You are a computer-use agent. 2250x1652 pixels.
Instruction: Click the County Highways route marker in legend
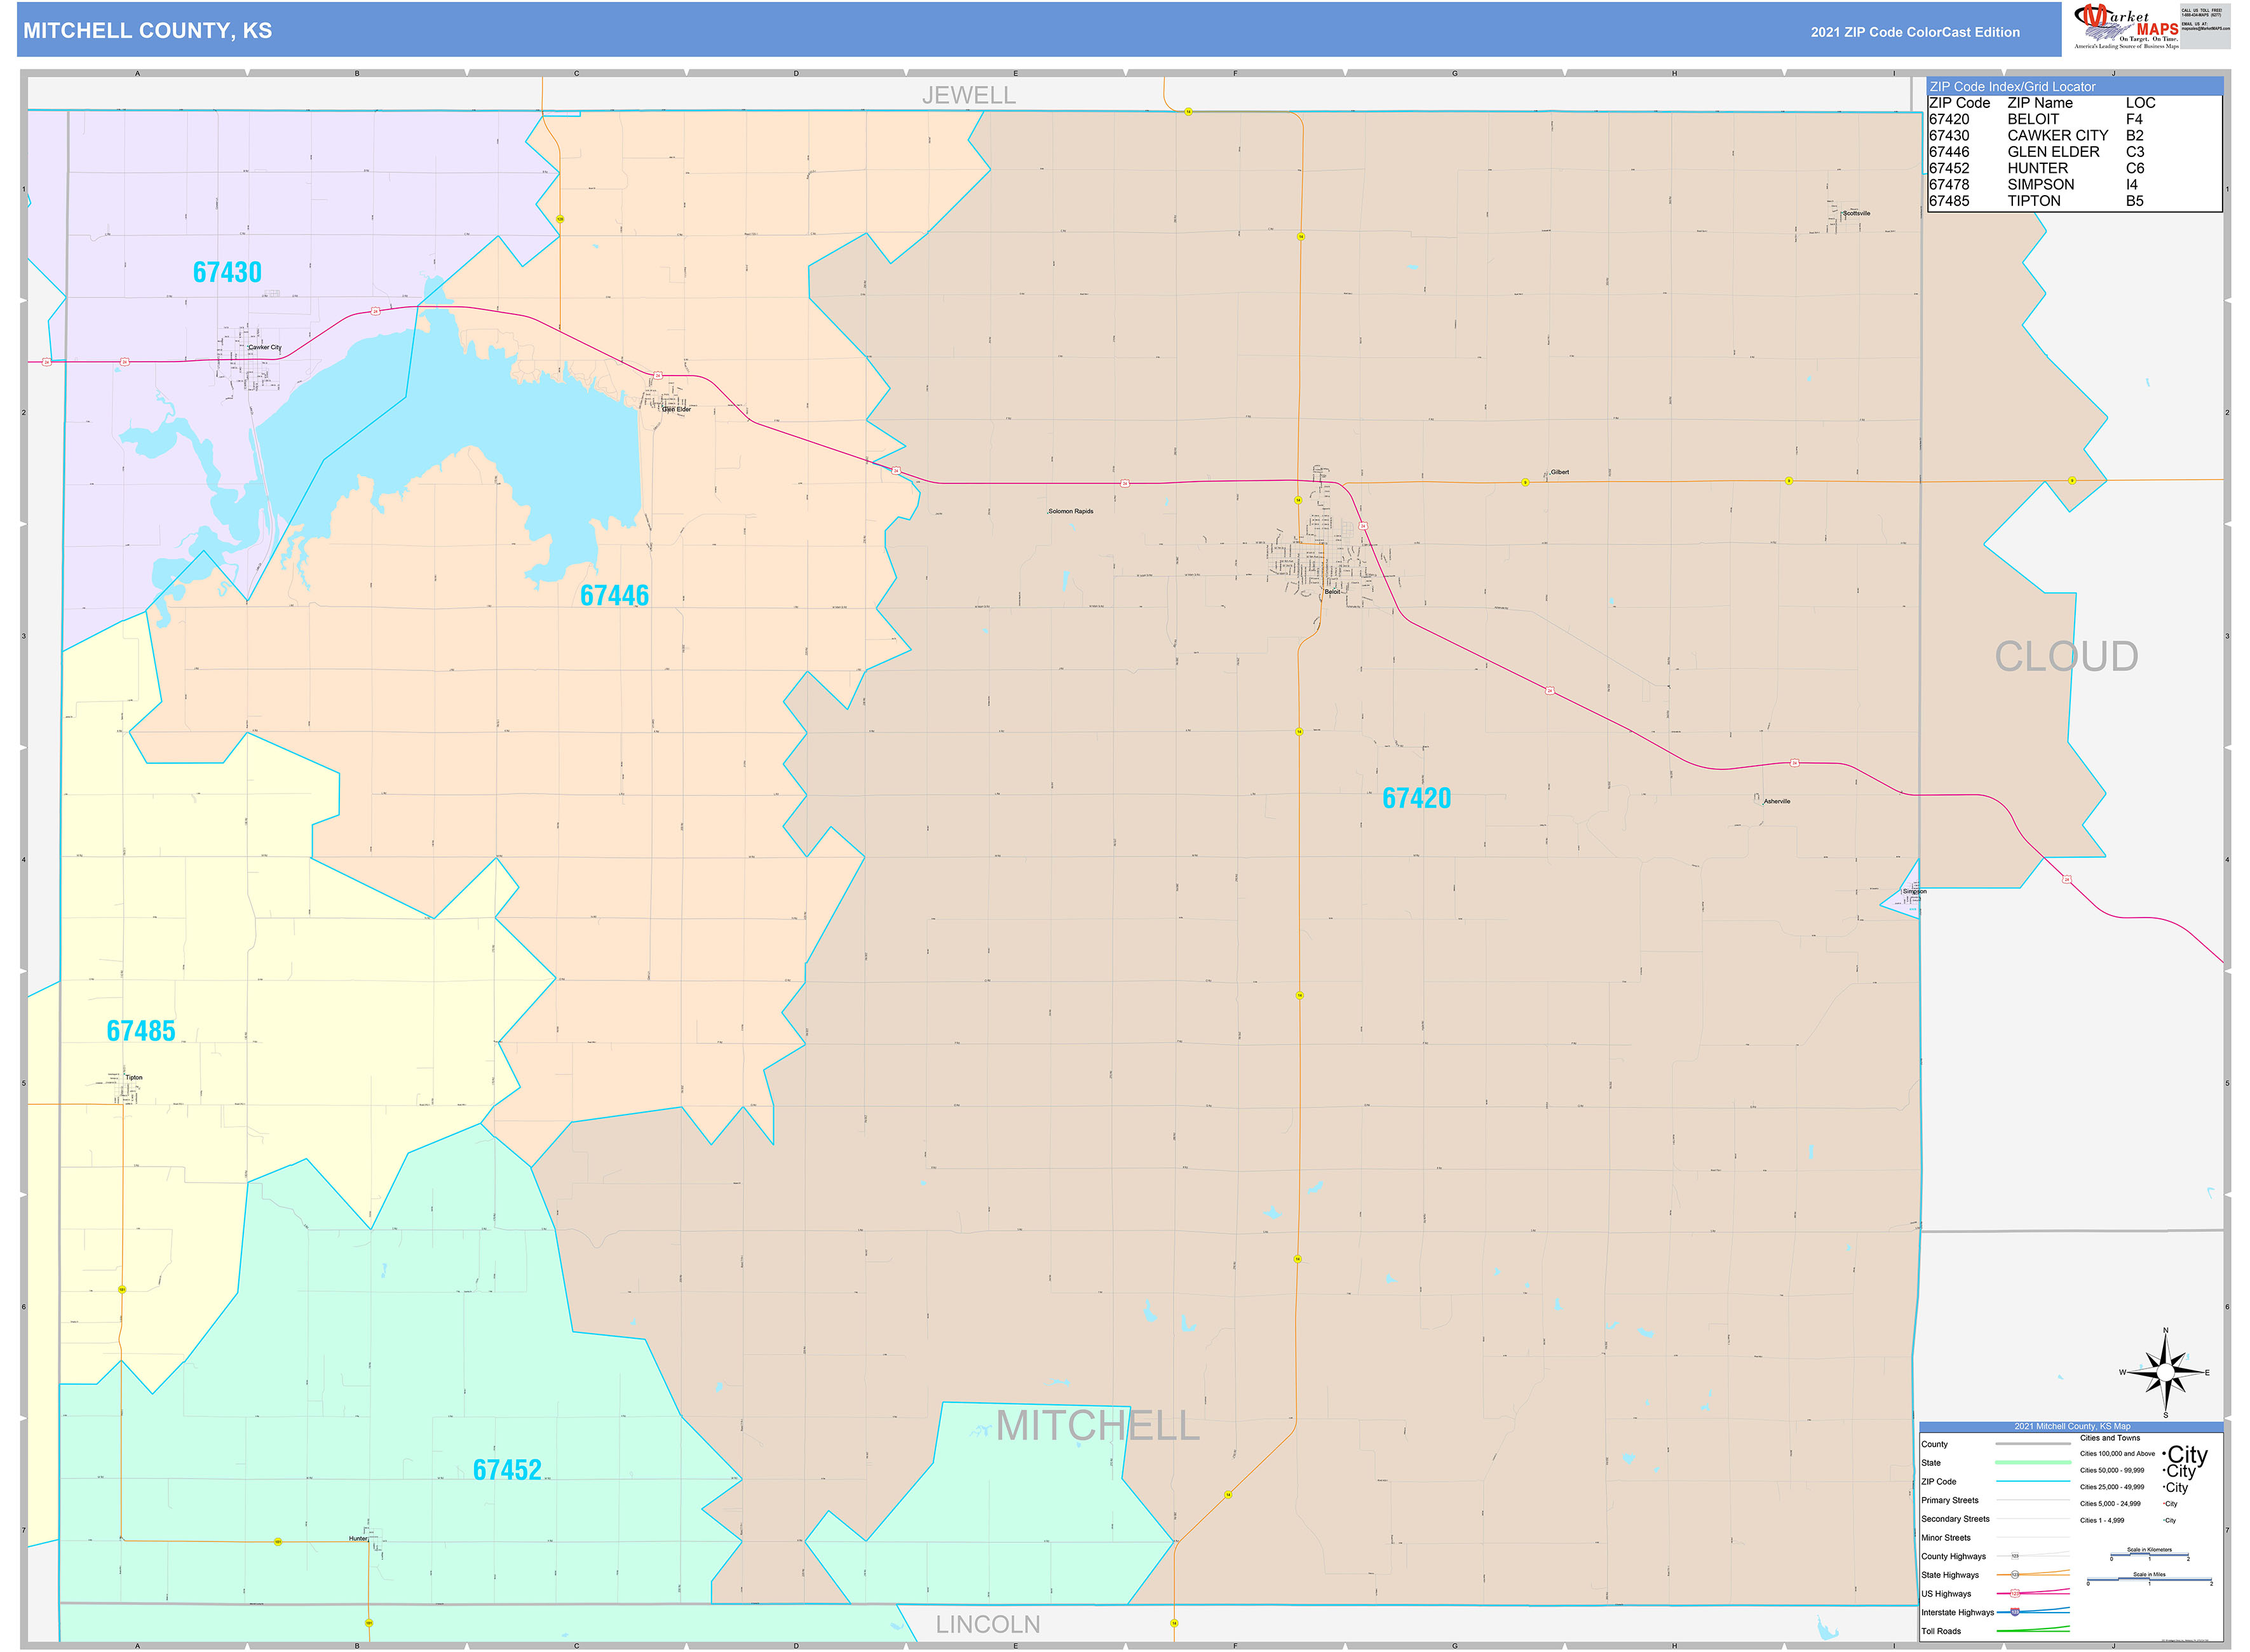point(2015,1556)
